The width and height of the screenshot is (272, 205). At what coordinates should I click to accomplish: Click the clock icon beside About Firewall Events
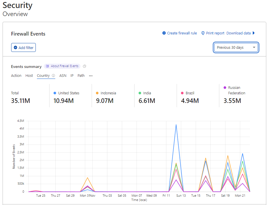tap(84, 66)
